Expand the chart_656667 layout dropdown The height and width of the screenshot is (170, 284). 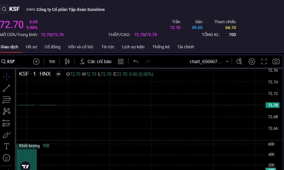click(x=227, y=62)
